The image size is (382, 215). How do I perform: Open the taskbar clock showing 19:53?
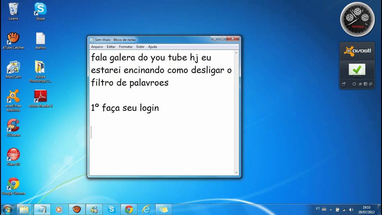click(x=366, y=209)
